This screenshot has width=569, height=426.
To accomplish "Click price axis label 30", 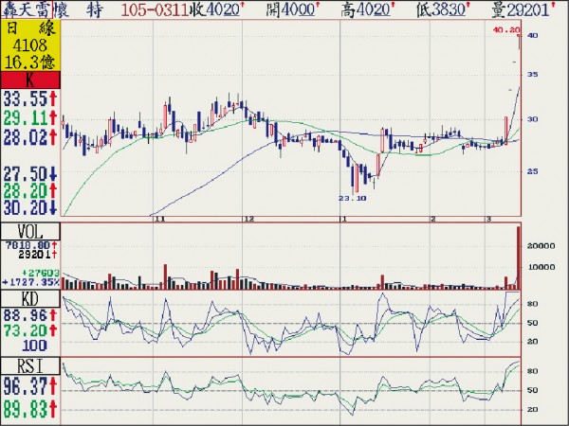I will [x=533, y=119].
